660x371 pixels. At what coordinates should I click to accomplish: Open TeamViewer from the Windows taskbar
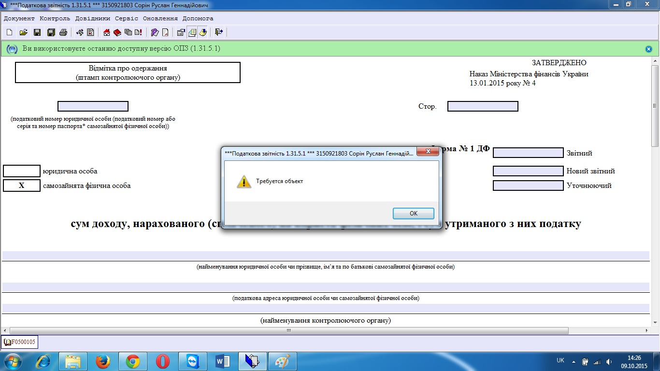click(x=192, y=361)
